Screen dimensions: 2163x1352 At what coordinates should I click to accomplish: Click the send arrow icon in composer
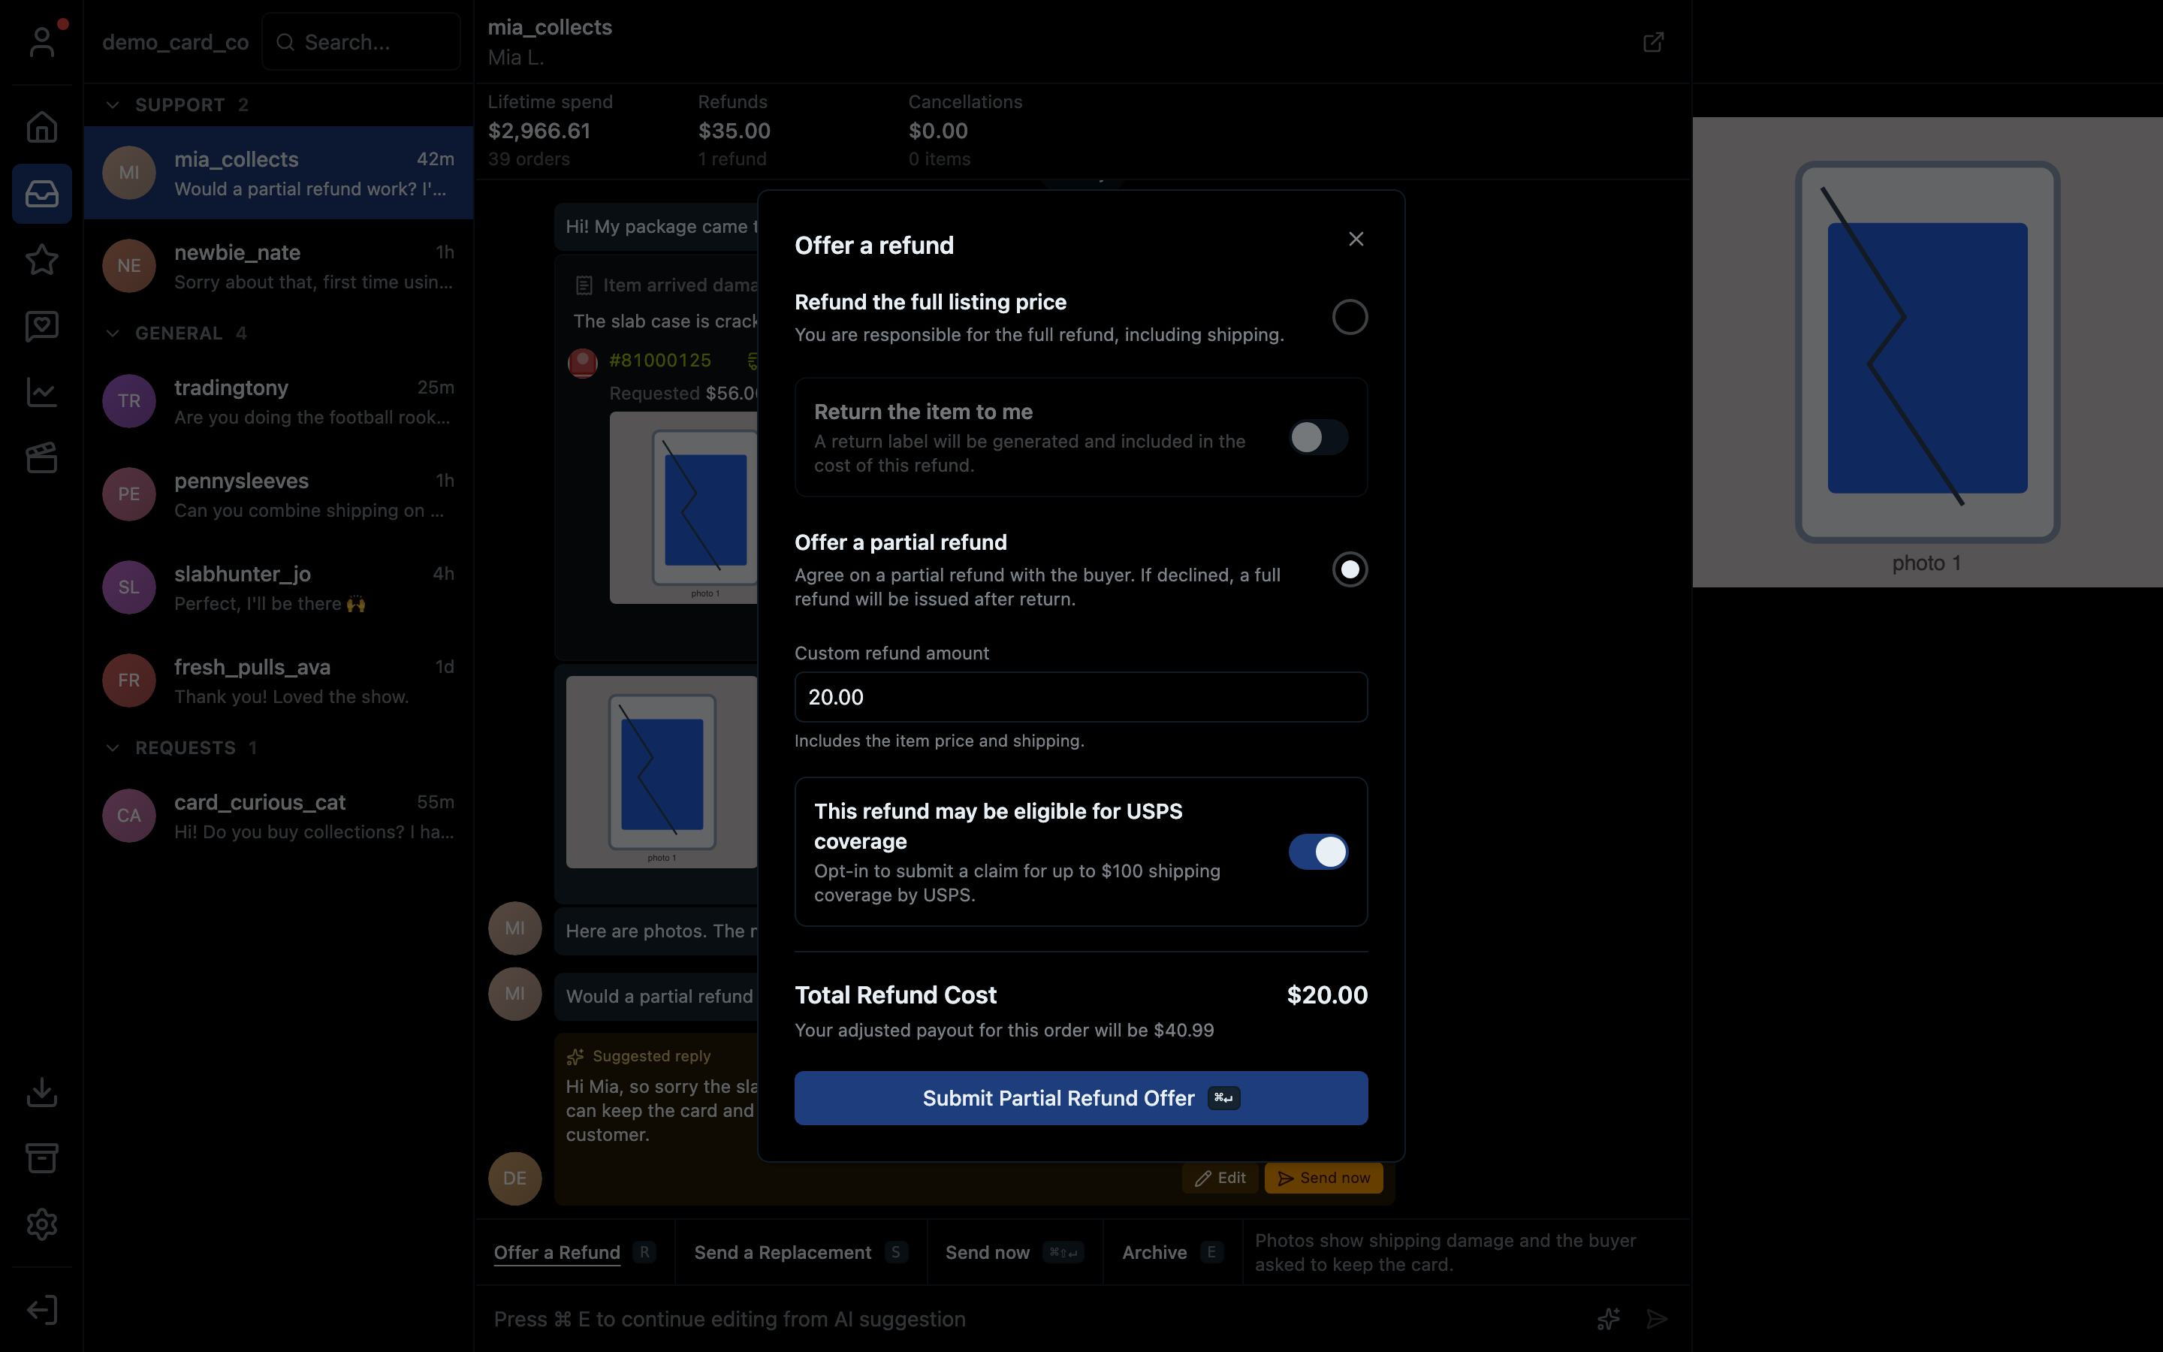(x=1657, y=1319)
